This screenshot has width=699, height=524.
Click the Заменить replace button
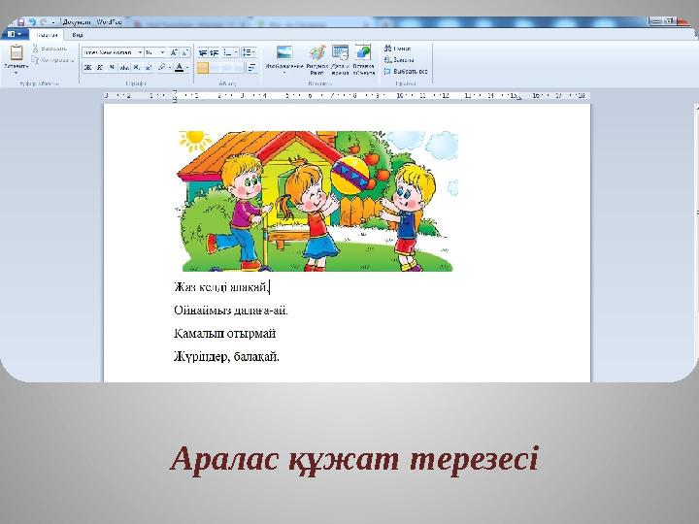[x=399, y=60]
